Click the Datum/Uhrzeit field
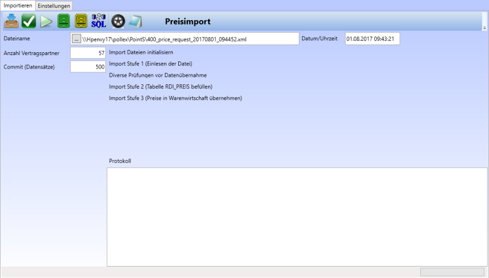Viewport: 489px width, 278px height. click(372, 39)
